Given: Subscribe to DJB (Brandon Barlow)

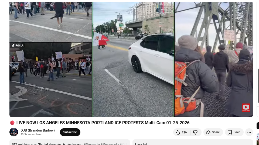Looking at the screenshot, I should tap(70, 132).
